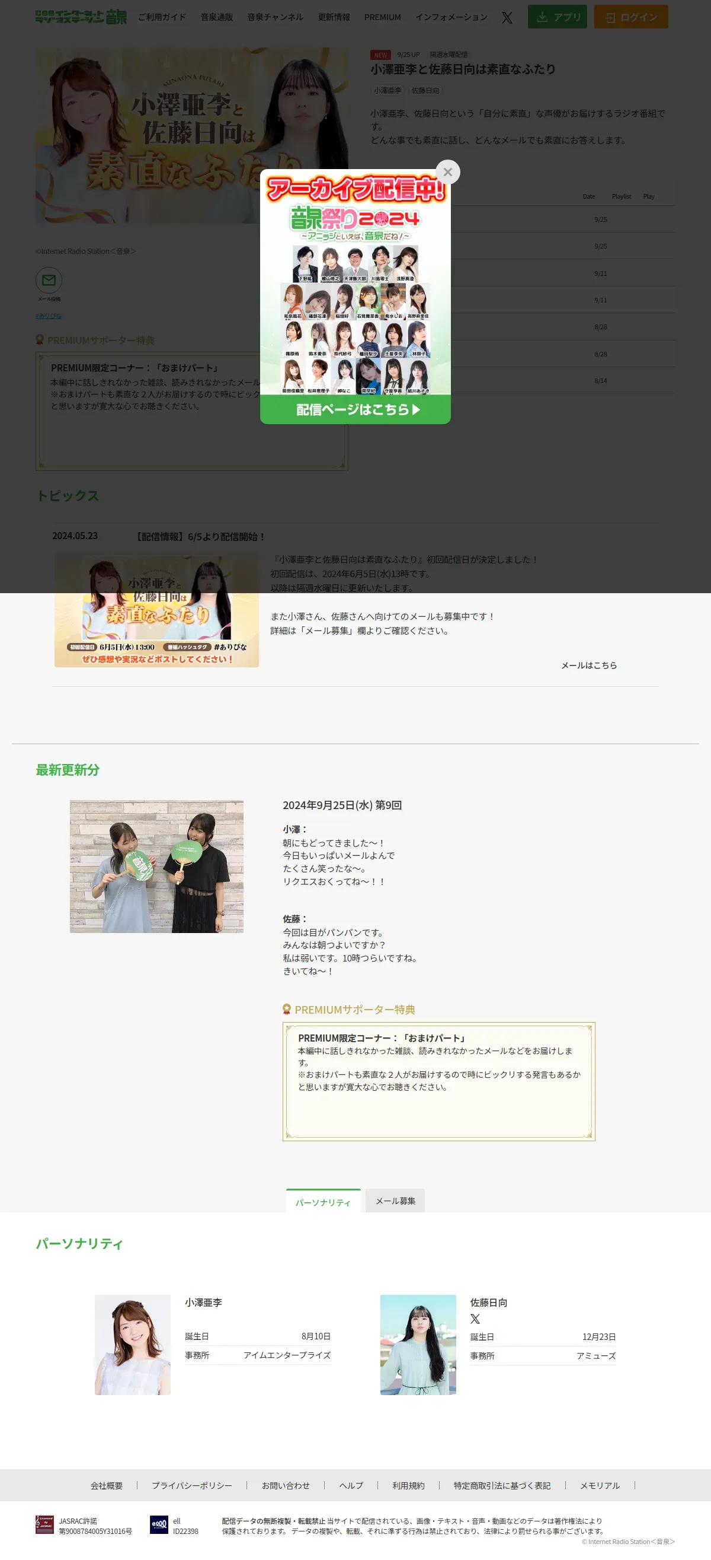Open the ご利用ガイド menu

[x=162, y=17]
